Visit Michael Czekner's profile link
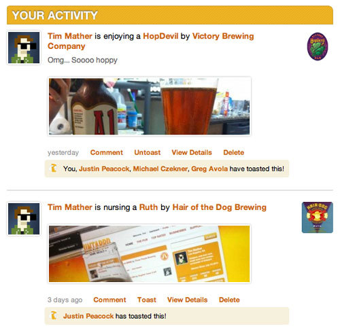Image resolution: width=340 pixels, height=331 pixels. (160, 169)
